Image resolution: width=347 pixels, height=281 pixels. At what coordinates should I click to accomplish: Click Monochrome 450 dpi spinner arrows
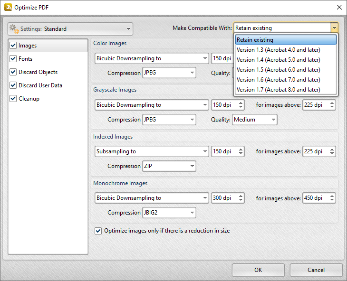332,198
